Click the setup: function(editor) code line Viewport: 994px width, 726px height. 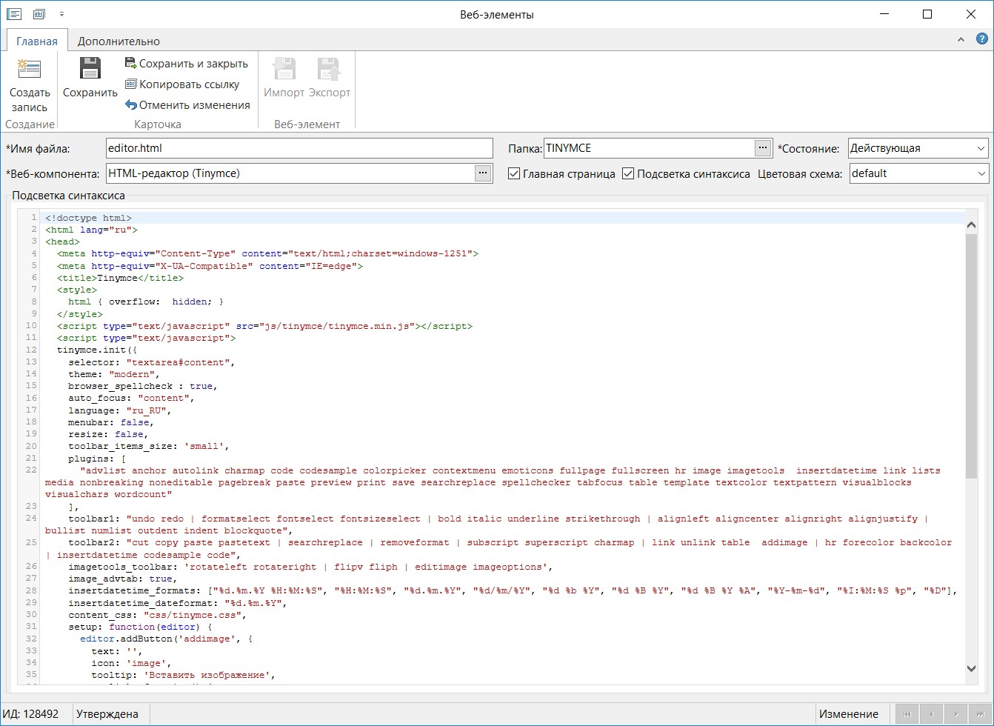(140, 627)
